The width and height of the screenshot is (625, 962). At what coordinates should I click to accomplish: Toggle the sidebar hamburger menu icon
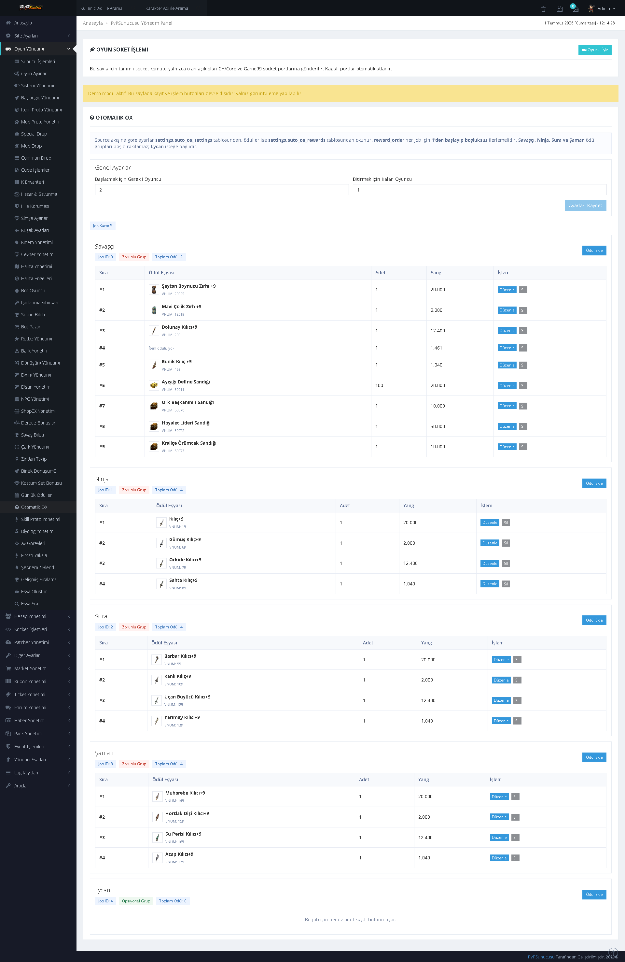click(67, 8)
